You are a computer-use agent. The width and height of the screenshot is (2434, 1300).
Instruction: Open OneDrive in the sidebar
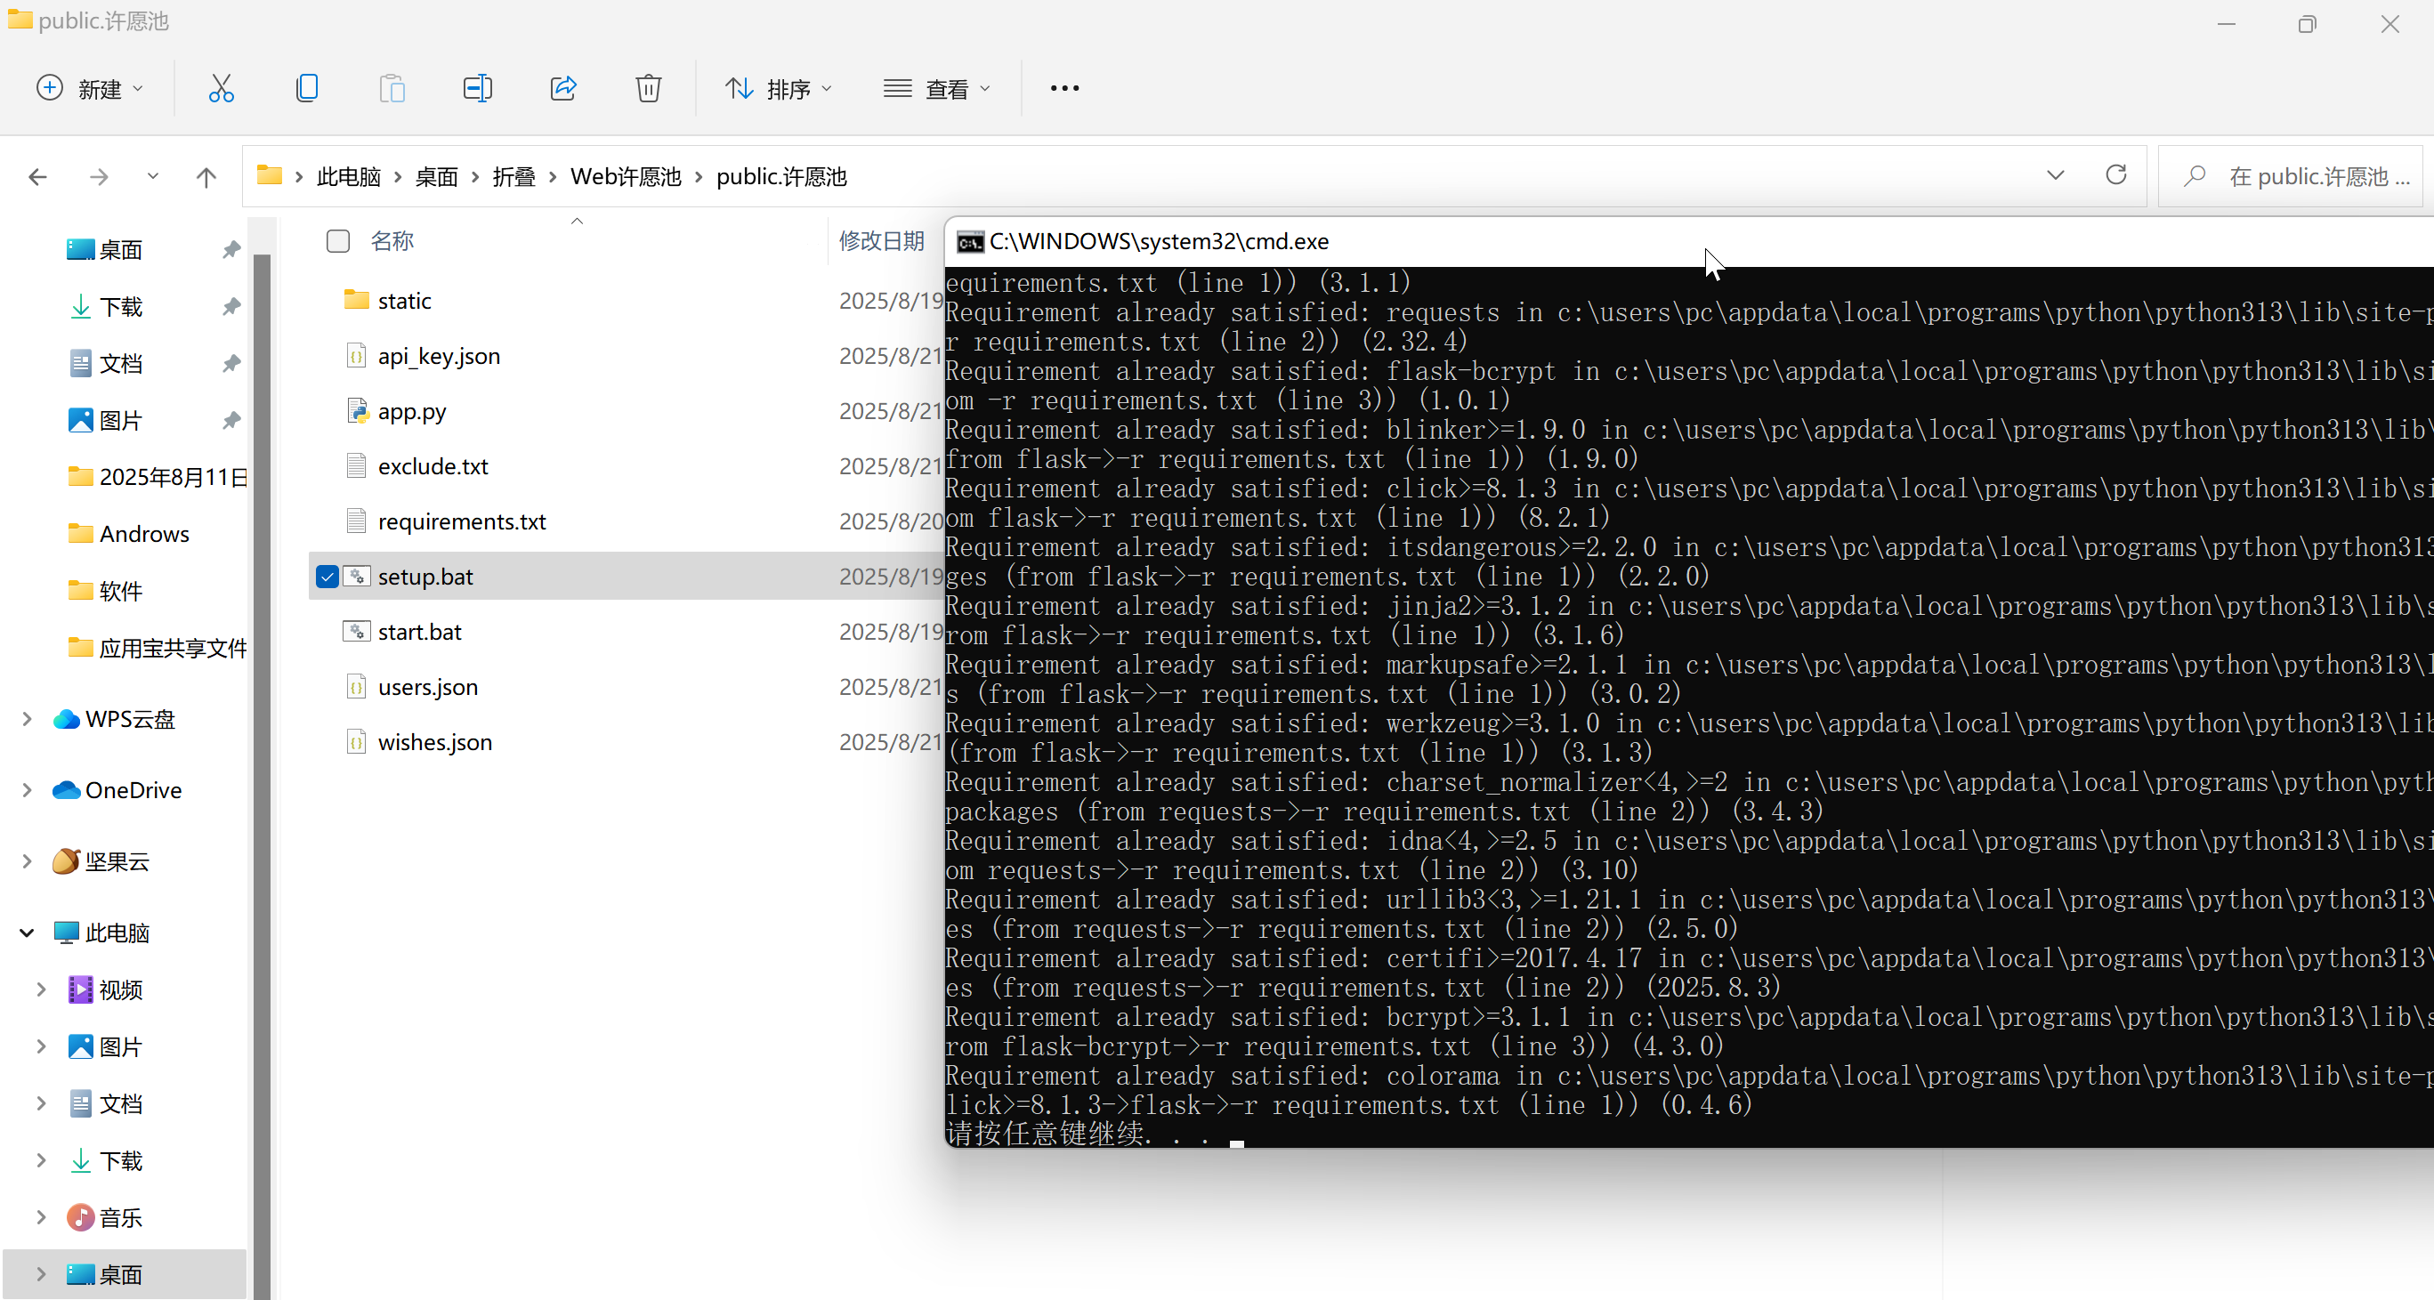117,791
